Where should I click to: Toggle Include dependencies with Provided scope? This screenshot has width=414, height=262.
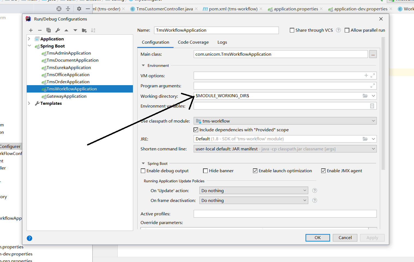[x=196, y=130]
